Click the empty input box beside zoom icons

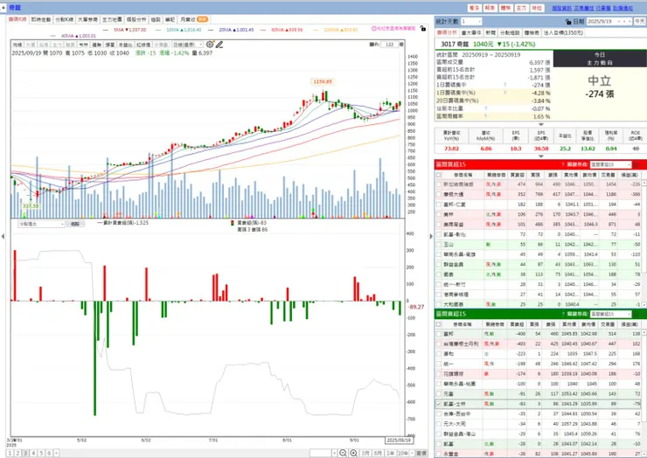[321, 453]
